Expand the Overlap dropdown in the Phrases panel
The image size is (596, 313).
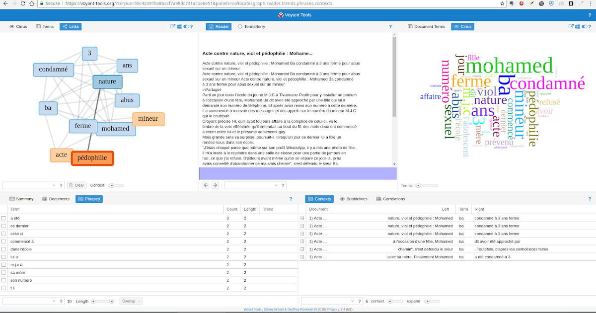click(132, 301)
